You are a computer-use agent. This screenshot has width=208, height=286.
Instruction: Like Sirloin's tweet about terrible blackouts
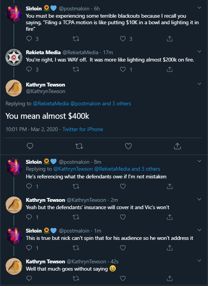point(123,39)
